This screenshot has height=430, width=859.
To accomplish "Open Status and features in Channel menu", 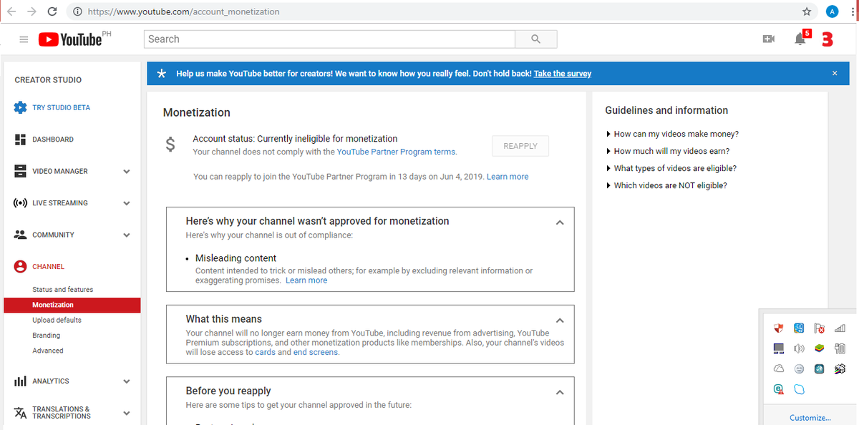I will tap(63, 290).
